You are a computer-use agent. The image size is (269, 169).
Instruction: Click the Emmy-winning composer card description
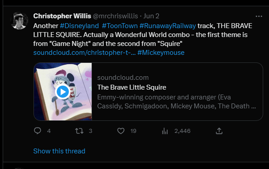point(177,102)
